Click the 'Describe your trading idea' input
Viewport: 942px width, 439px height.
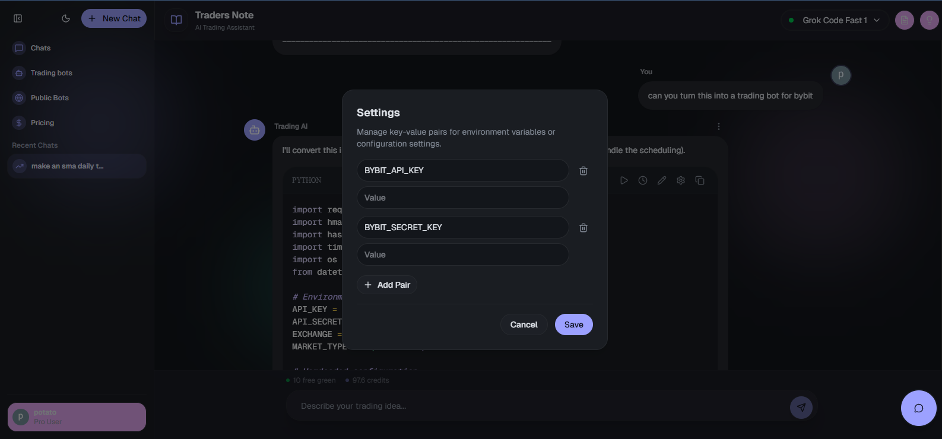click(x=540, y=406)
